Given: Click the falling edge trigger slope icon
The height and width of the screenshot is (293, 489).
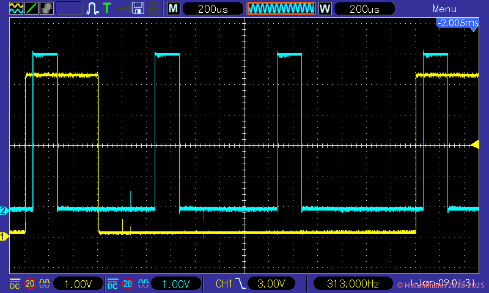Looking at the screenshot, I should click(240, 283).
